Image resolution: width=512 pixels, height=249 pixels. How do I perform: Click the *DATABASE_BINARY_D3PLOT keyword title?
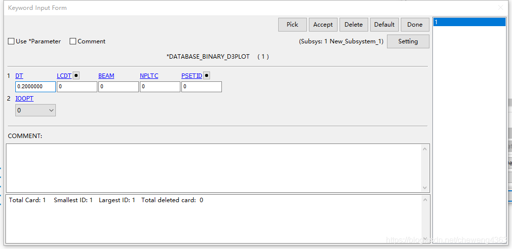tap(208, 57)
